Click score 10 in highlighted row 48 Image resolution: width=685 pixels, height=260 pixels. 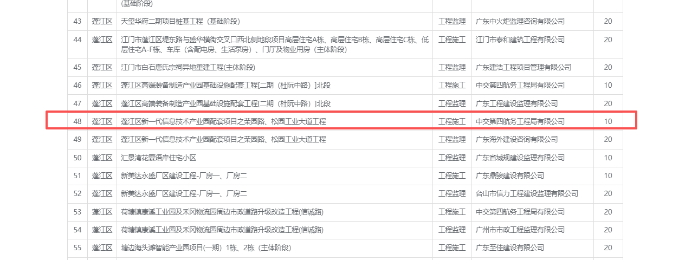click(x=608, y=121)
